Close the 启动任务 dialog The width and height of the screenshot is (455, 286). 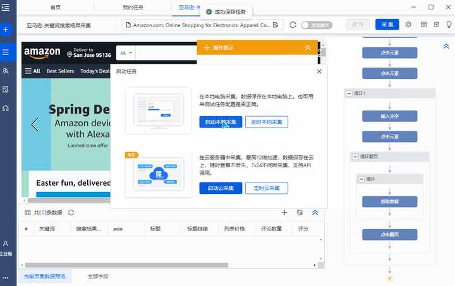pos(319,71)
